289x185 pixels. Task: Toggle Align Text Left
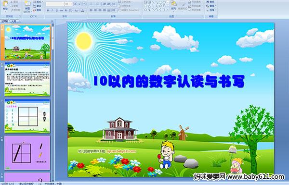click(91, 10)
